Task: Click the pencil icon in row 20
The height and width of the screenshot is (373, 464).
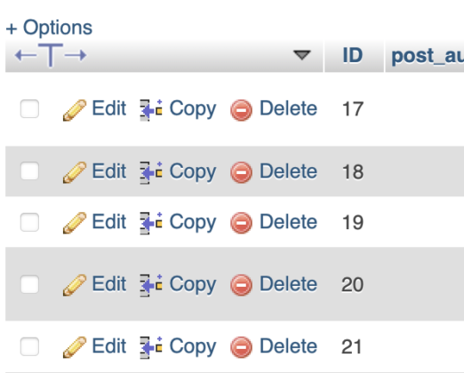Action: [x=75, y=285]
